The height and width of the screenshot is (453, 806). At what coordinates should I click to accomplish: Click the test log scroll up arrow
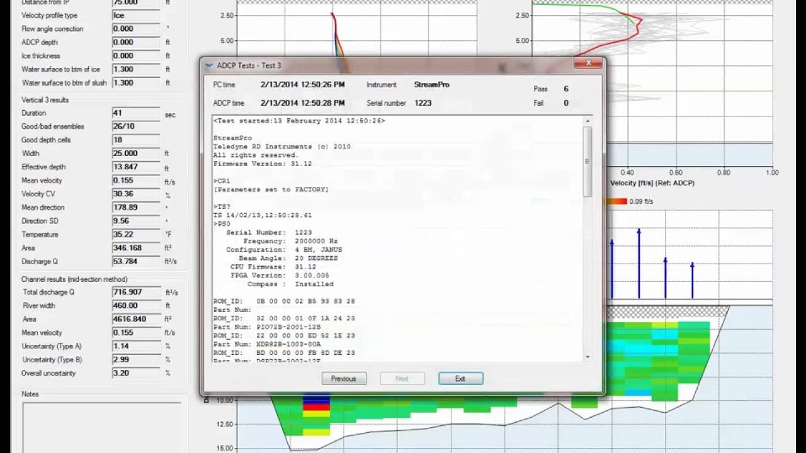point(588,121)
